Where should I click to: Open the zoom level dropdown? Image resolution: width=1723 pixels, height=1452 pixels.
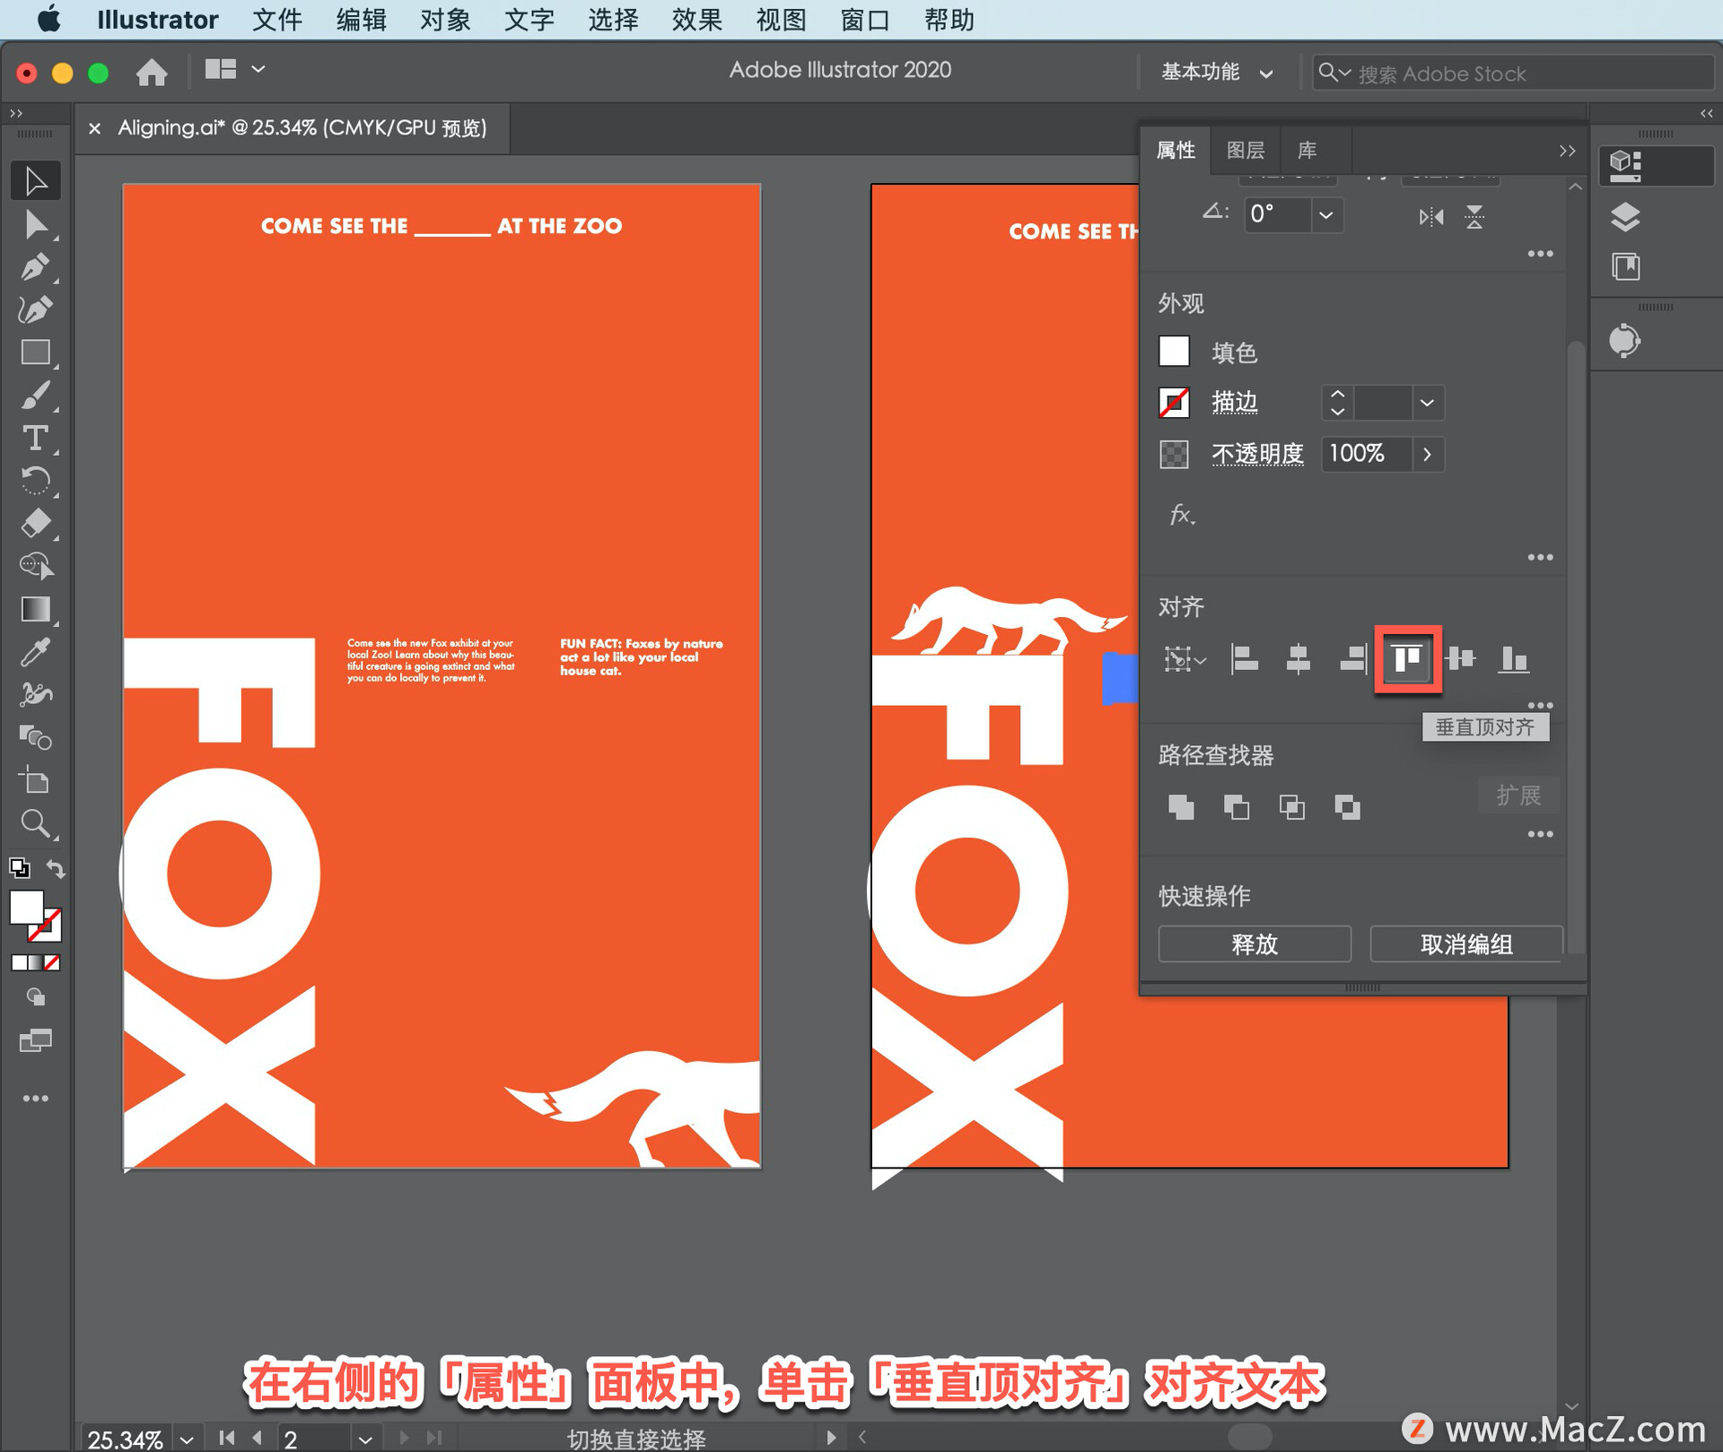click(x=186, y=1439)
